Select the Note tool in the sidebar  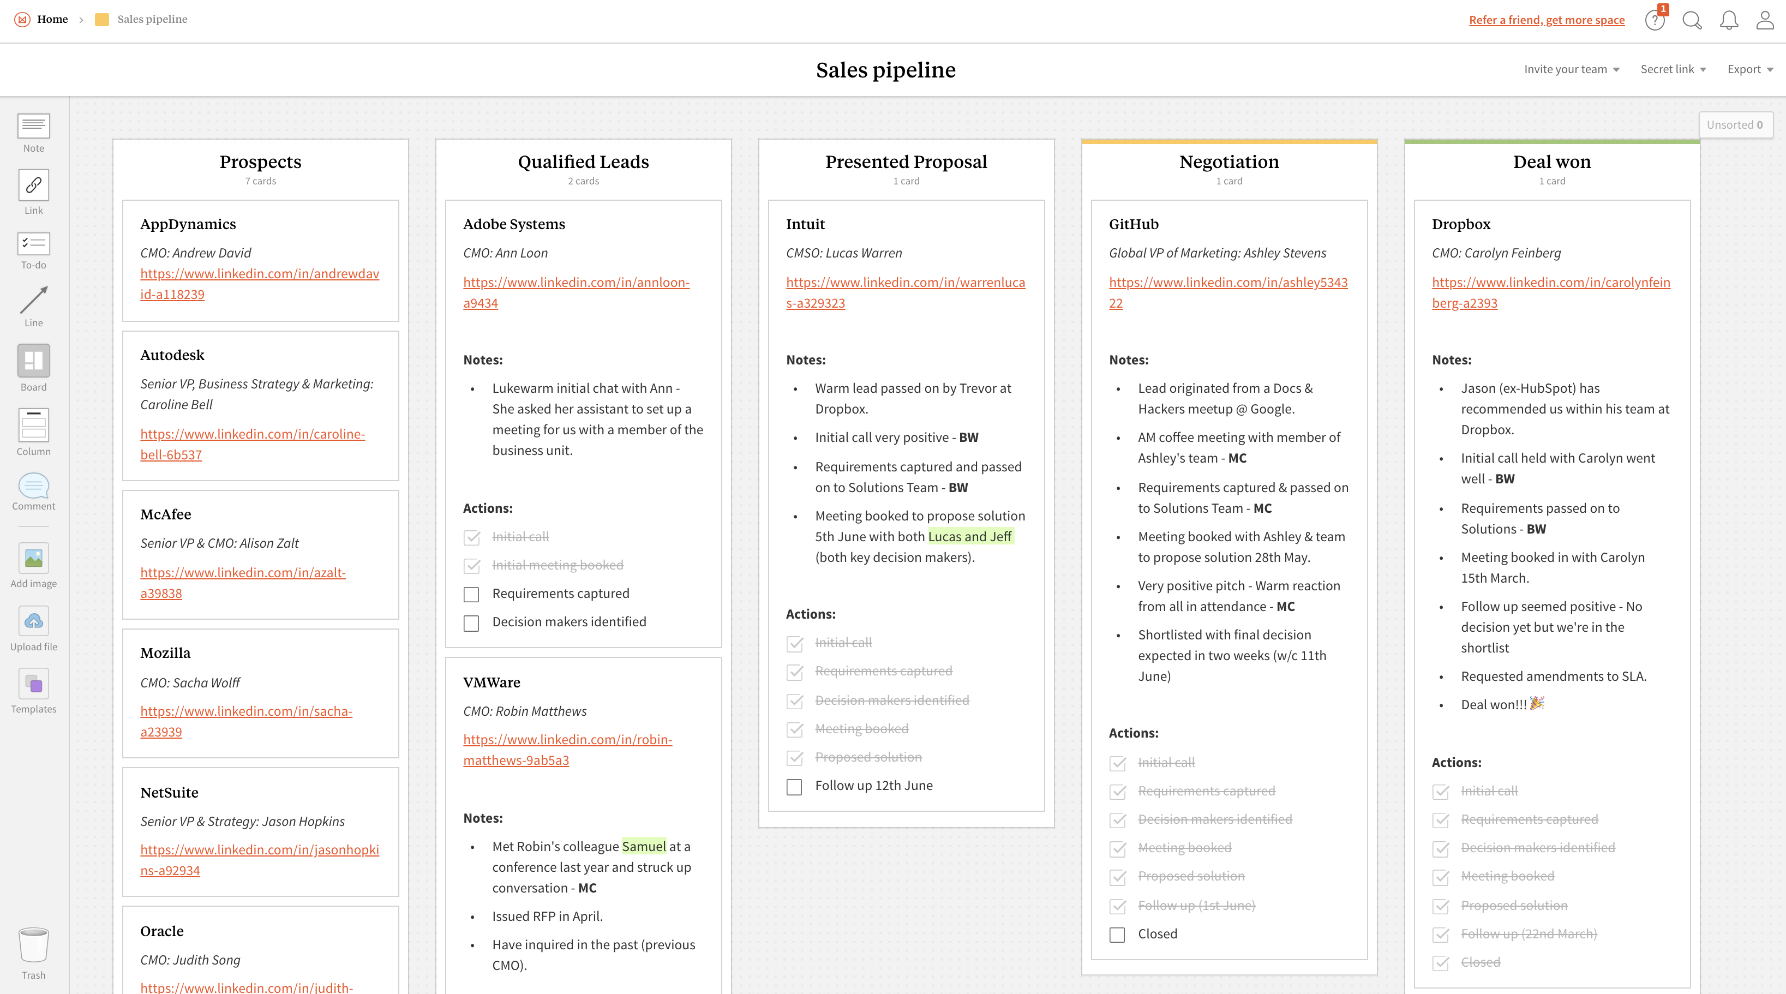tap(33, 133)
